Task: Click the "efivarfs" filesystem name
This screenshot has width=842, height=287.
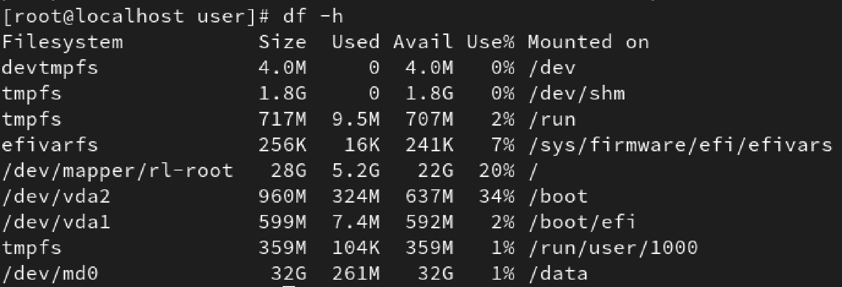Action: tap(50, 145)
